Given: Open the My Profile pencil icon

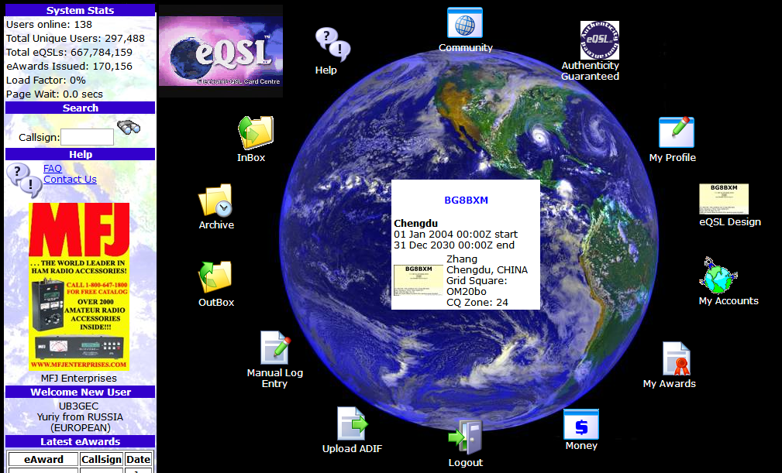Looking at the screenshot, I should pyautogui.click(x=677, y=132).
